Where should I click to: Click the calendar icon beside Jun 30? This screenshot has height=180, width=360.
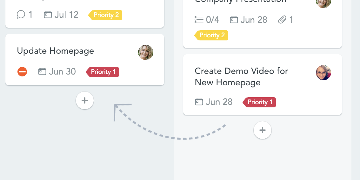click(42, 72)
